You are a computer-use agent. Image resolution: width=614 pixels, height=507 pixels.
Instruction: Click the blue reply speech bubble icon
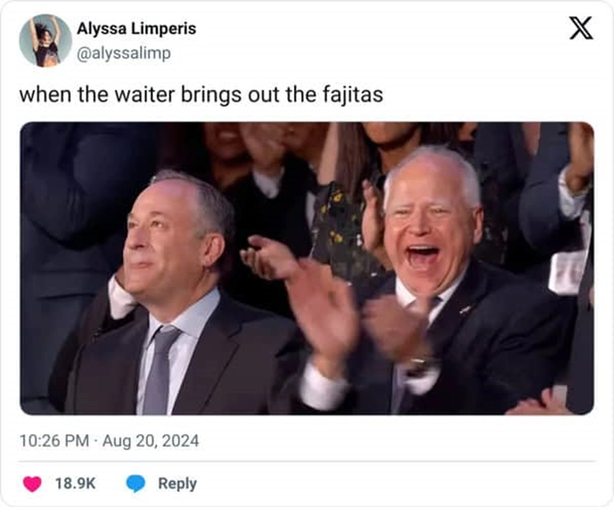[136, 483]
